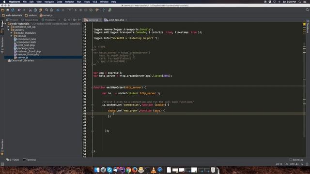
Task: Click the Debug icon in toolbar
Action: click(x=81, y=10)
